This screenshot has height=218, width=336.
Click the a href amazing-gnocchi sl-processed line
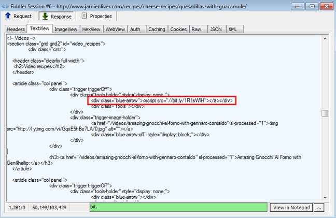coord(185,123)
